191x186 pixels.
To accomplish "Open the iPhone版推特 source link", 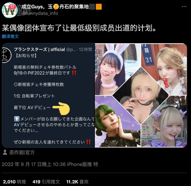I will tap(83, 164).
